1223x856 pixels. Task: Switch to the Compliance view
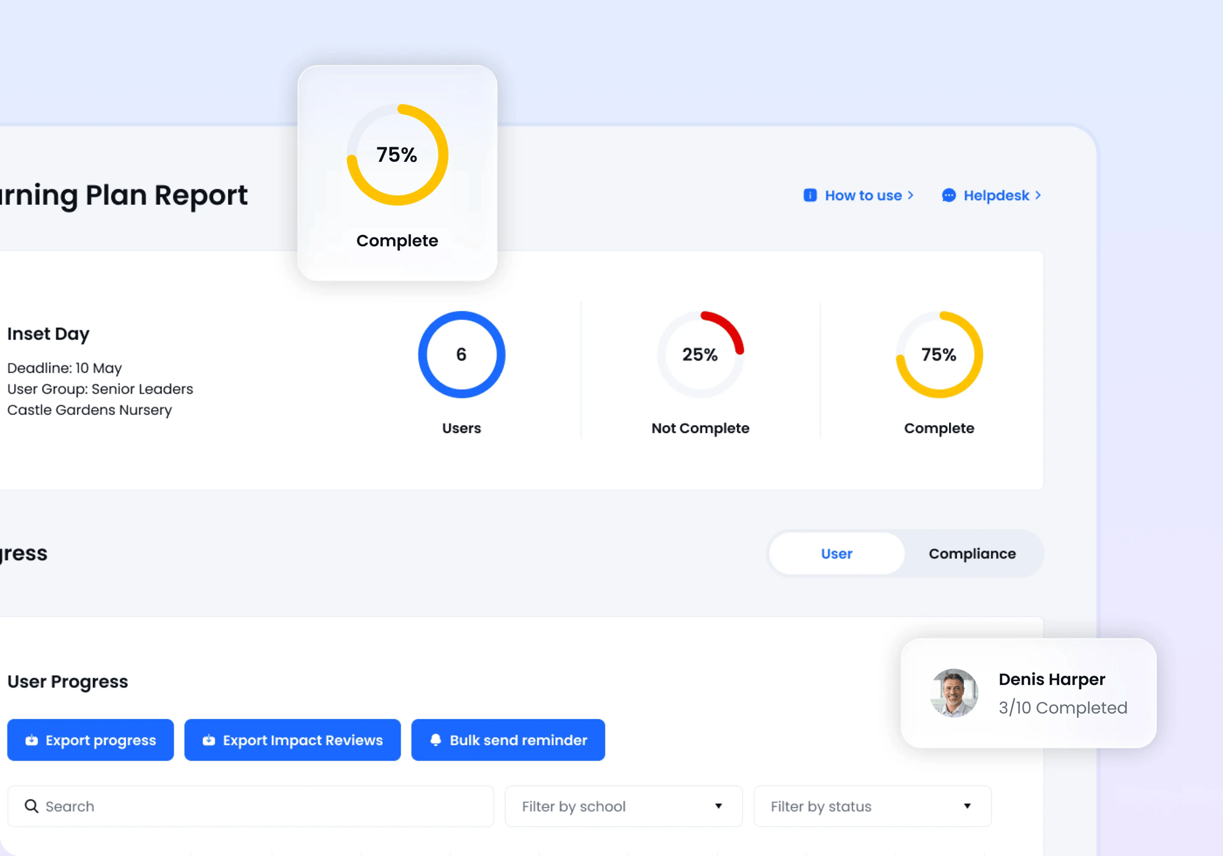coord(972,554)
